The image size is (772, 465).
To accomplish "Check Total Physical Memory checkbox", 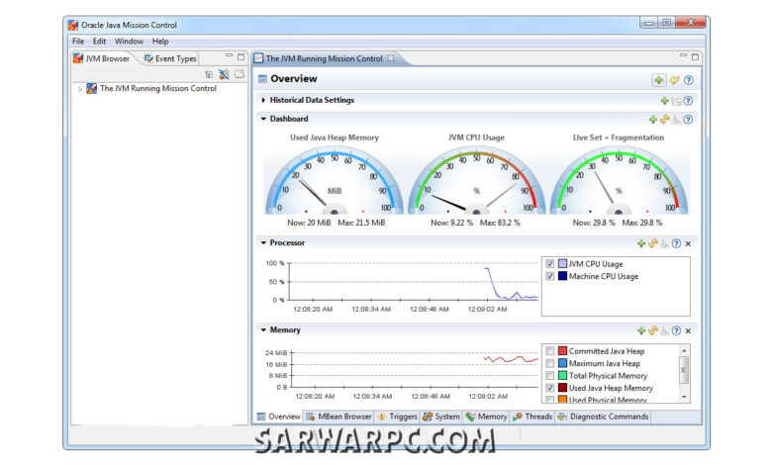I will tap(550, 375).
